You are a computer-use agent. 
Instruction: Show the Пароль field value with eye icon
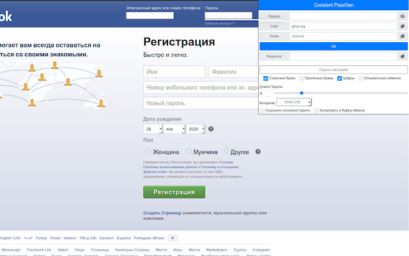403,16
